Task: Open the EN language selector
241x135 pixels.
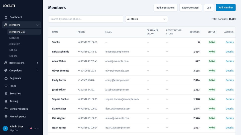Action: click(36, 128)
